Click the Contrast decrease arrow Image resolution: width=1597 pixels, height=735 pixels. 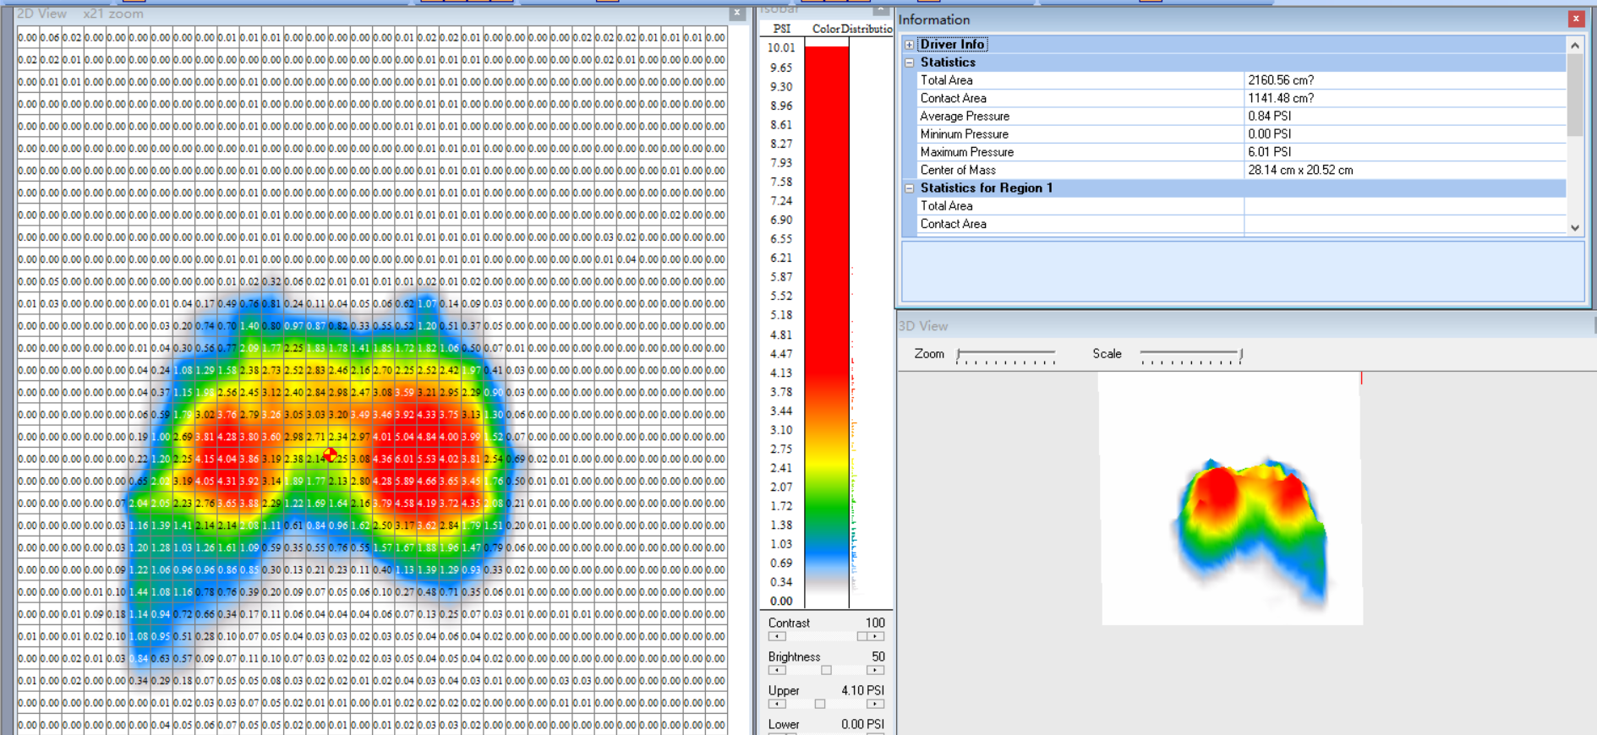point(776,636)
